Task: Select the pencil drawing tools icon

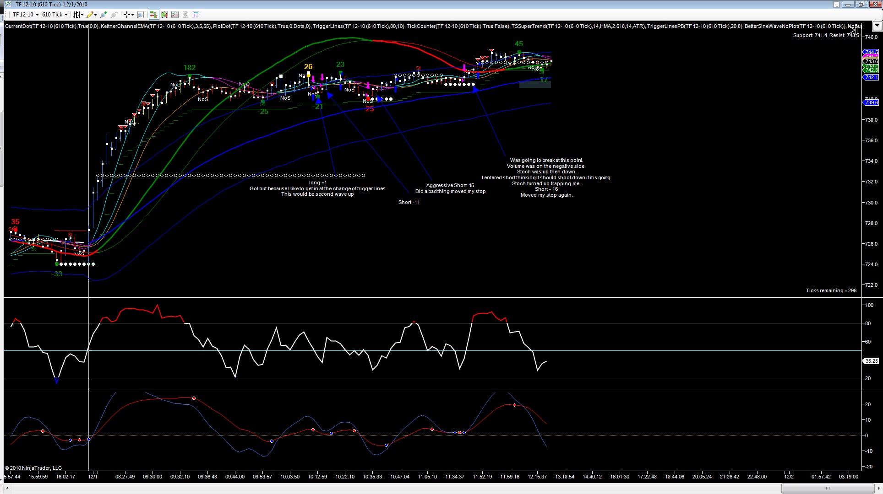Action: (x=90, y=15)
